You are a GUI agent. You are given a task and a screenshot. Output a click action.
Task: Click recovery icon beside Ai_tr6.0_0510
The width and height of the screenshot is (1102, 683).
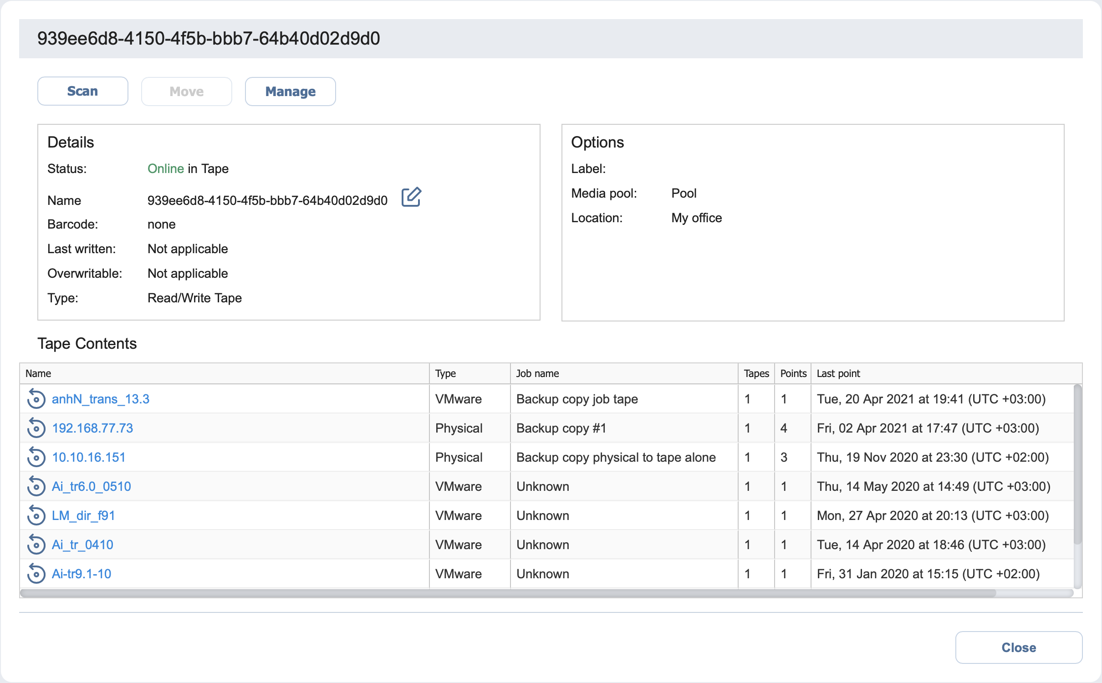36,487
